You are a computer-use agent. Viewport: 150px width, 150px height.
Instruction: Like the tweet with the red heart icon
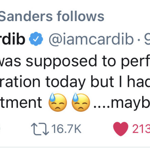[x=121, y=129]
